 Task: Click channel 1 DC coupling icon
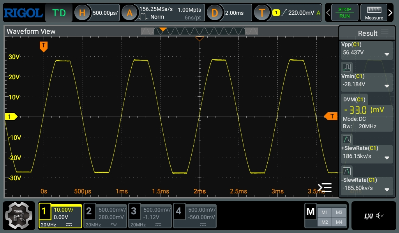tap(69, 224)
